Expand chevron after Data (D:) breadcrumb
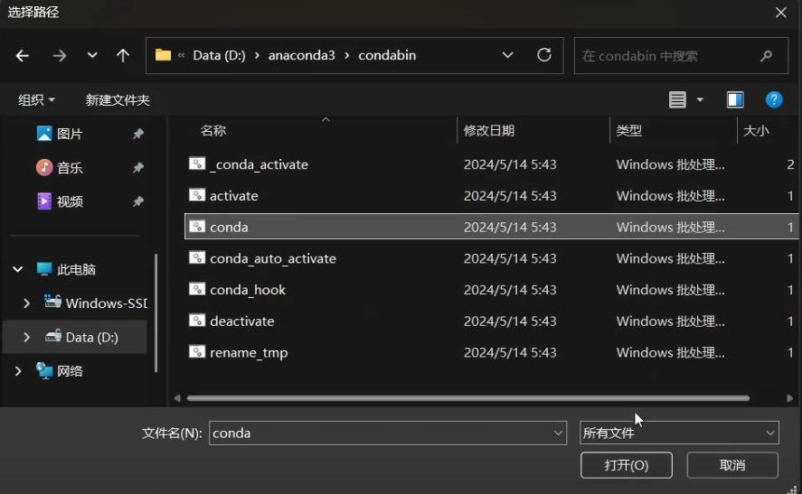Screen dimensions: 802x494 [x=257, y=55]
